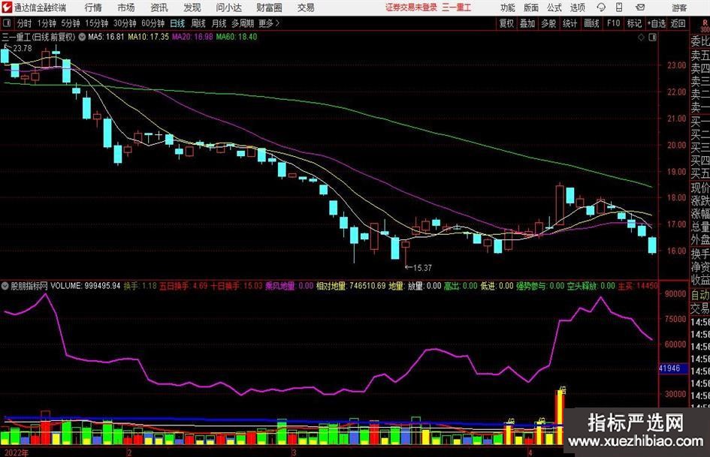Switch to the 分时 chart tab
Image resolution: width=710 pixels, height=457 pixels.
(25, 23)
